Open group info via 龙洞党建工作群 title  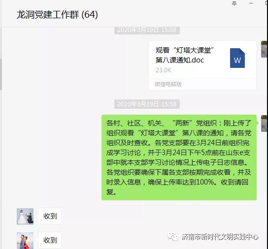[57, 14]
